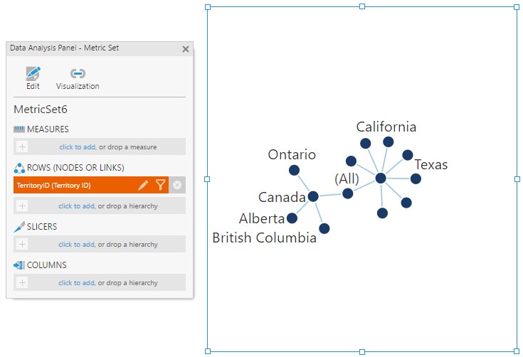Click the plus box in the Measures section
Viewport: 523px width, 357px height.
(22, 146)
